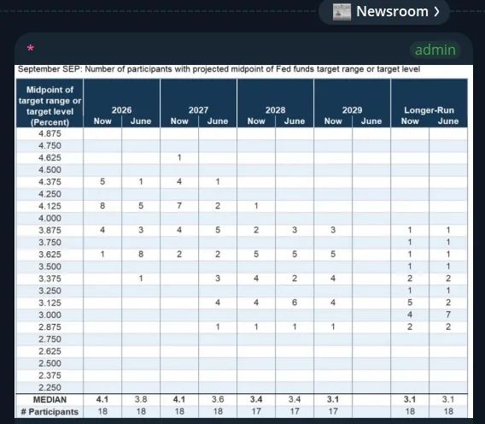
Task: Select the 3.750 row label
Action: point(50,242)
